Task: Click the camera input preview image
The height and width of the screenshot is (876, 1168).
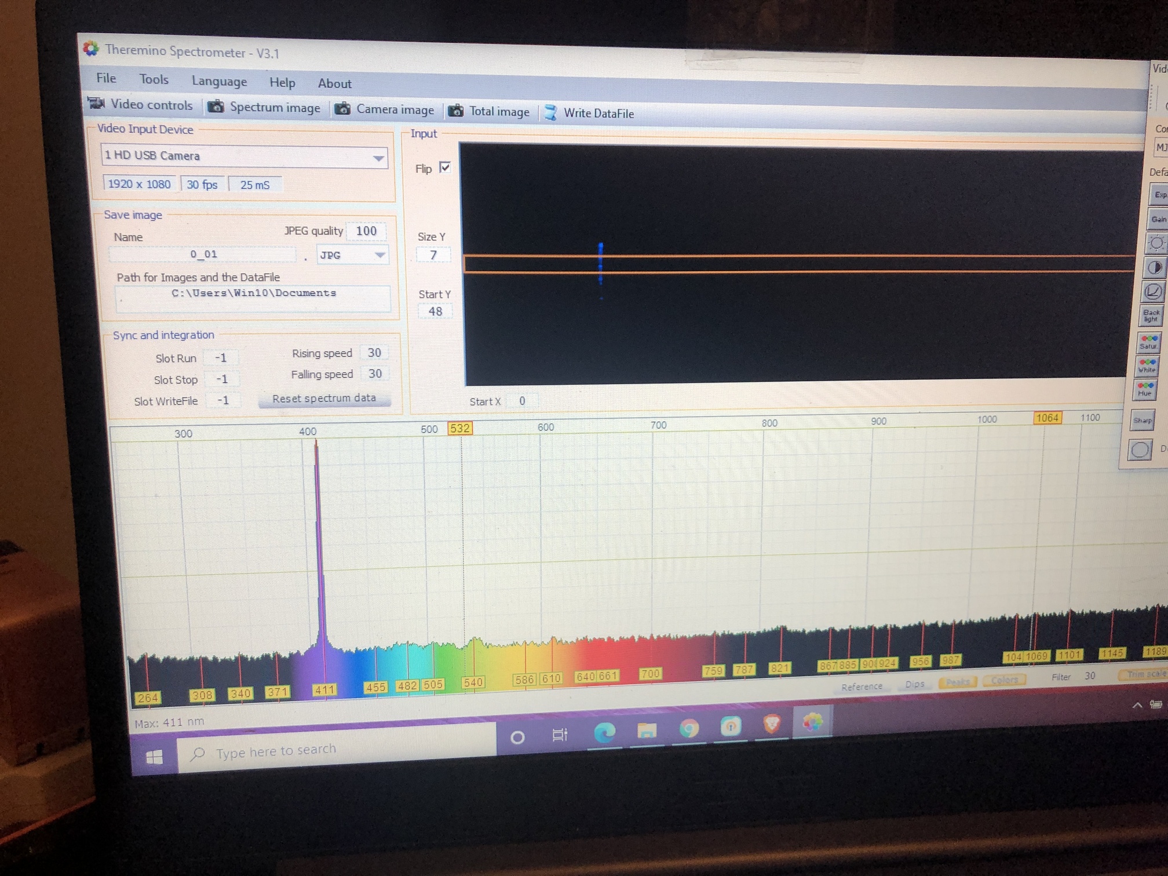Action: click(x=801, y=264)
